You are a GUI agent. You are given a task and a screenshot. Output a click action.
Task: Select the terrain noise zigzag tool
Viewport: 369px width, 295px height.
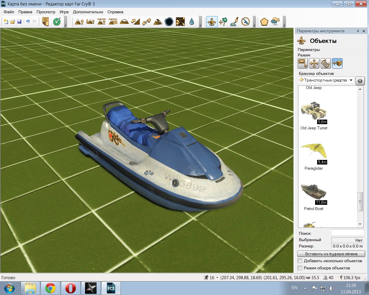coord(147,22)
